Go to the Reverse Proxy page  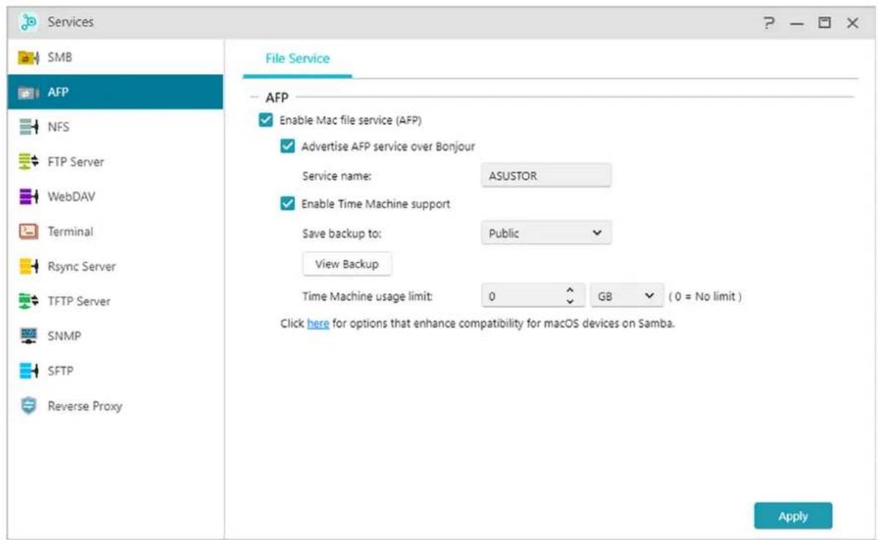coord(116,405)
